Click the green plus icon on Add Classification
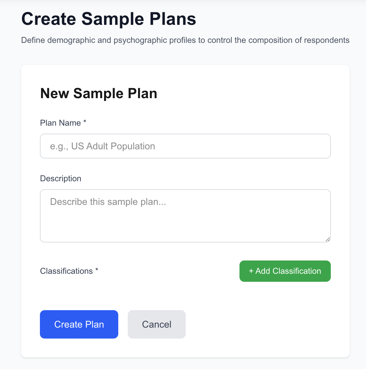 251,271
